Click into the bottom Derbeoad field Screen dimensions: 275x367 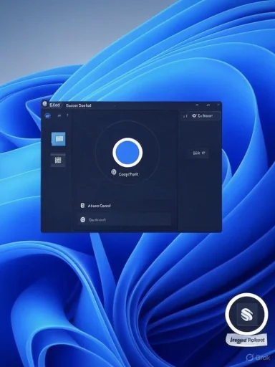(125, 220)
